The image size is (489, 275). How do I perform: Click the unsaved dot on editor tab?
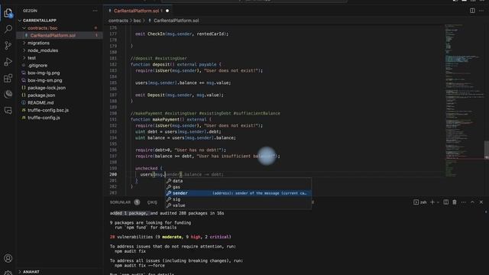[167, 11]
